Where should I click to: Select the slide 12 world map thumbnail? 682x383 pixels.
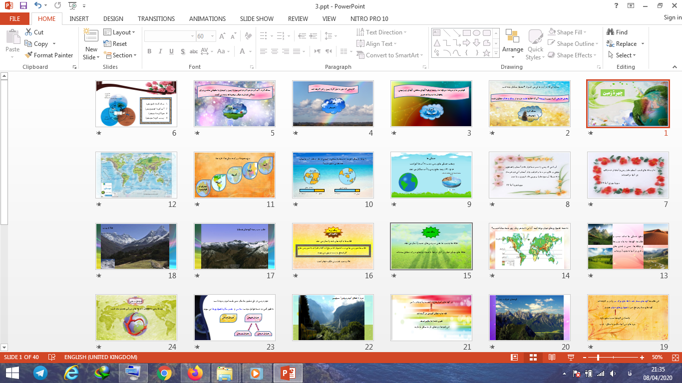[136, 175]
